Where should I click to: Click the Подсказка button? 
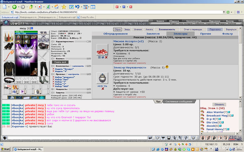[x=215, y=29]
